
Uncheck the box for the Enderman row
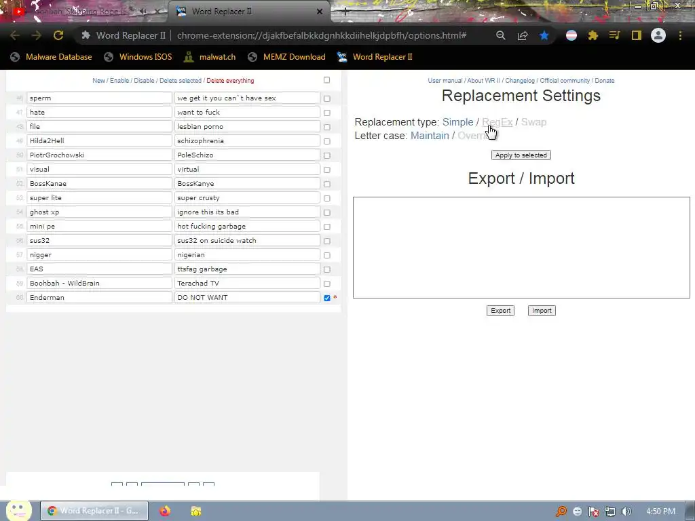327,298
